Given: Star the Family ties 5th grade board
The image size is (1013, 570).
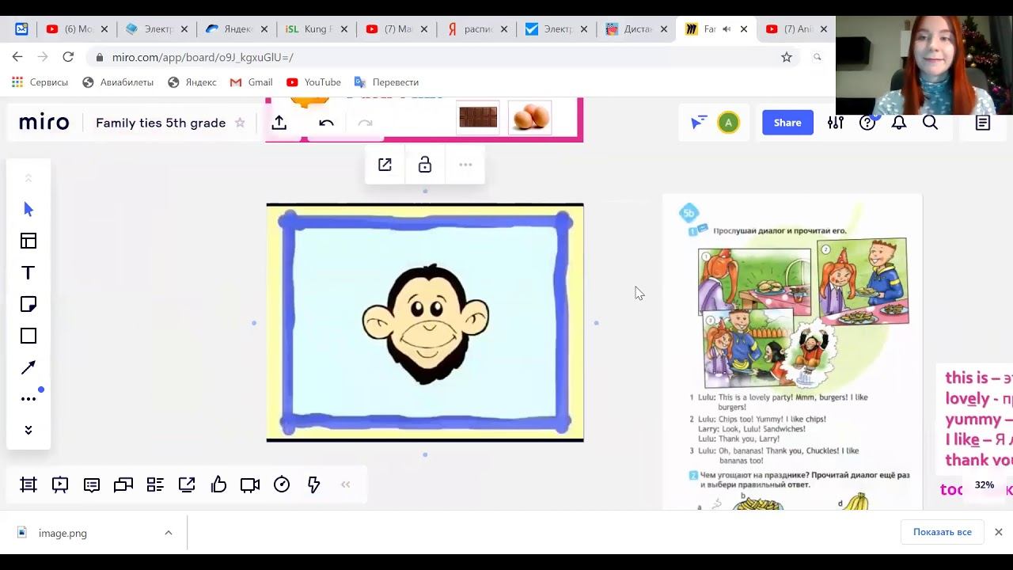Looking at the screenshot, I should (x=240, y=123).
